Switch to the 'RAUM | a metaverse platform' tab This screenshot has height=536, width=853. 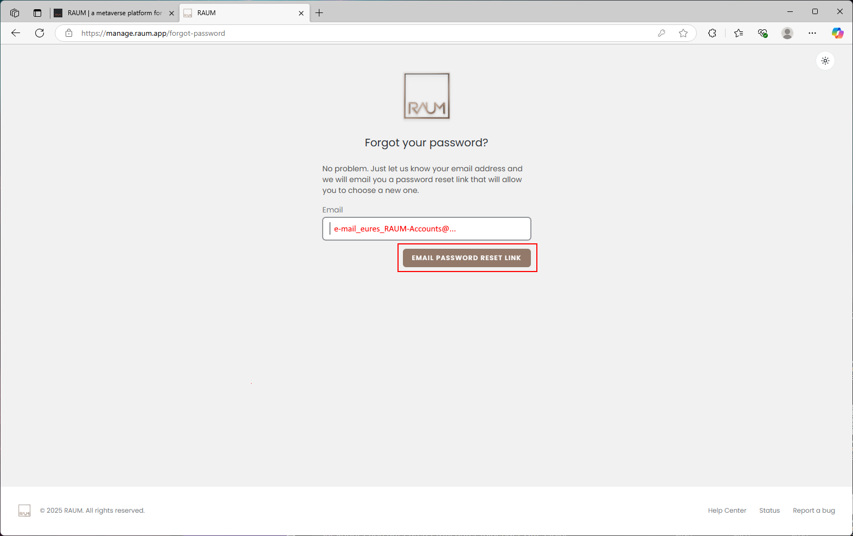pos(115,13)
